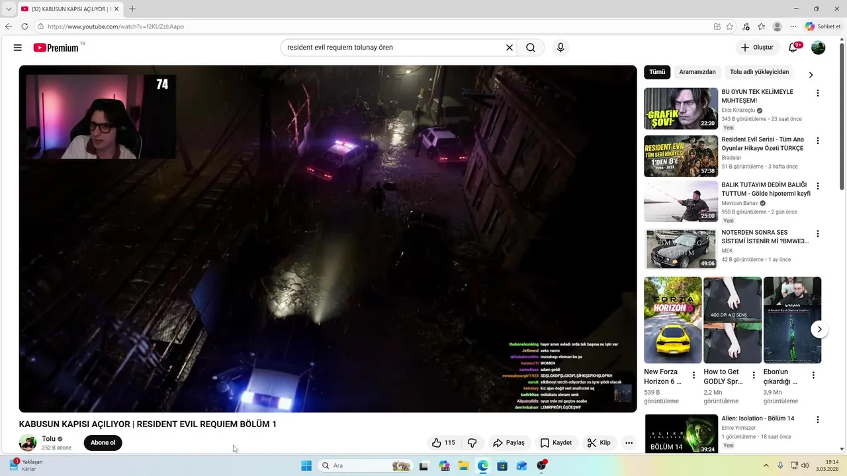Open options for Resident Evil Serisi video
The height and width of the screenshot is (476, 847).
pyautogui.click(x=818, y=141)
